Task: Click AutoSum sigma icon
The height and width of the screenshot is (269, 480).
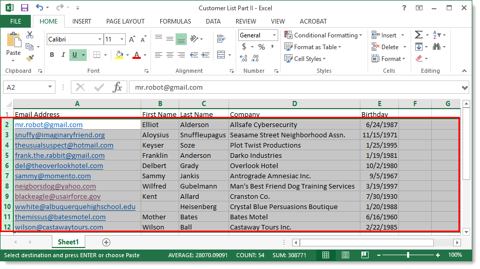Action: pos(418,35)
